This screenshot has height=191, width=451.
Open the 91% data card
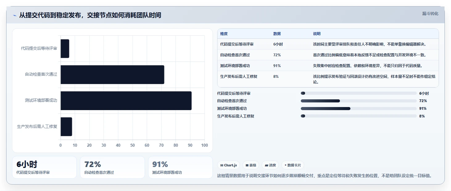pos(180,167)
